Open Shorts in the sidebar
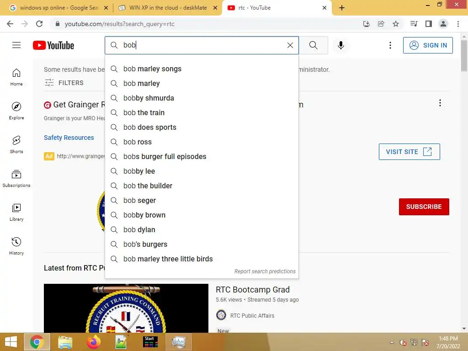 (16, 145)
